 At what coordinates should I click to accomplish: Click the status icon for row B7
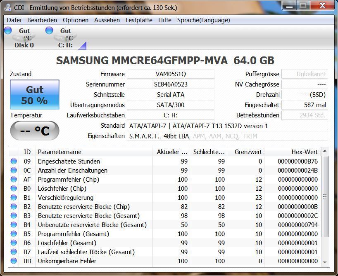click(x=14, y=252)
